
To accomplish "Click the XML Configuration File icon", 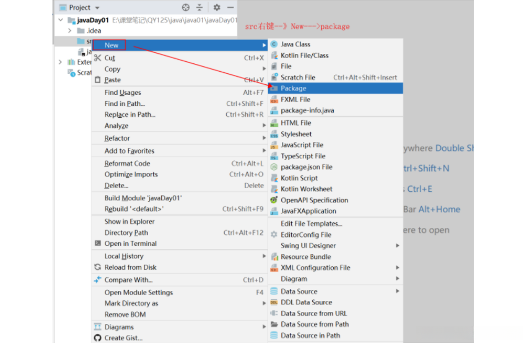I will coord(274,267).
